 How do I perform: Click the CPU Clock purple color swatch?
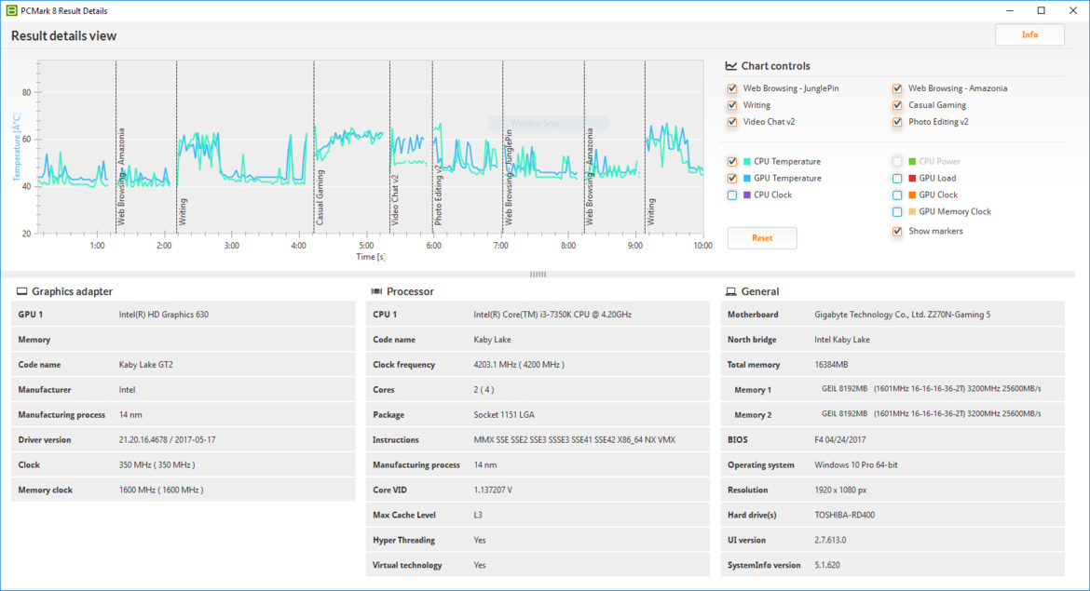coord(746,195)
